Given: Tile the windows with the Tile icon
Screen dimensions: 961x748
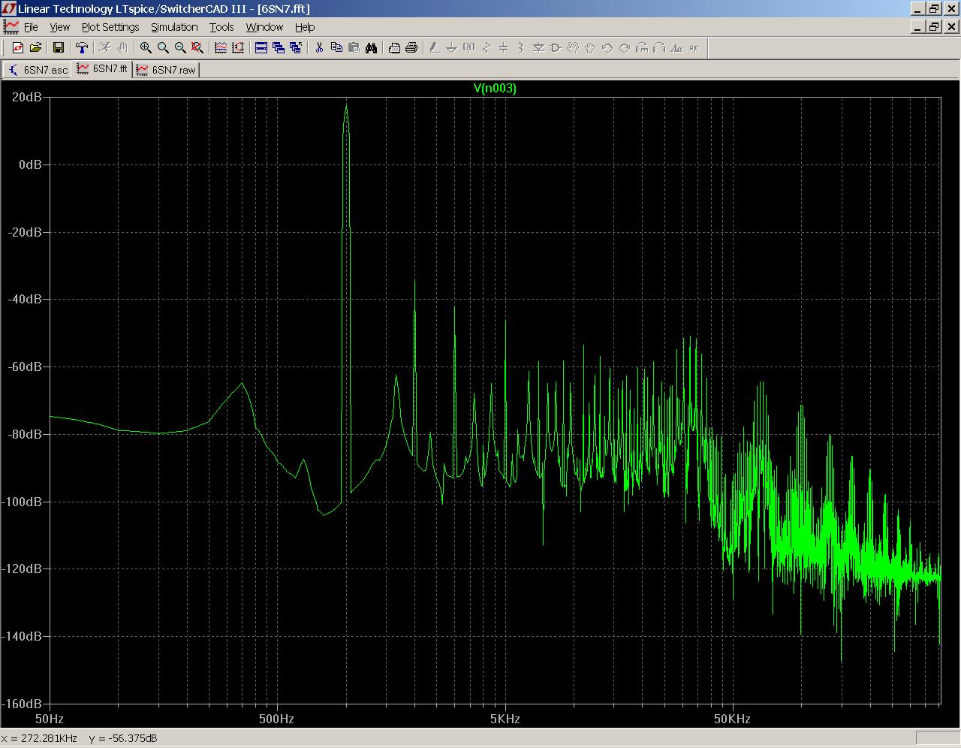Looking at the screenshot, I should click(261, 48).
